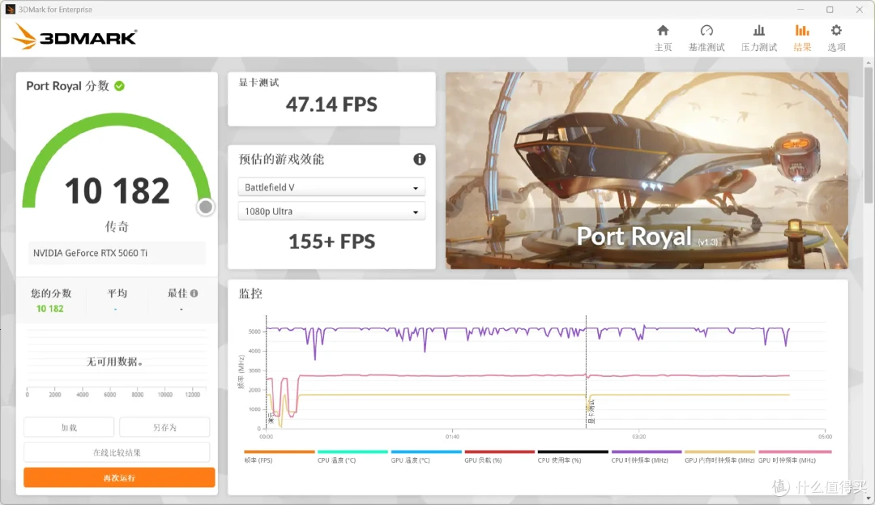This screenshot has width=875, height=505.
Task: Open the Battlefield V game dropdown
Action: click(x=331, y=187)
